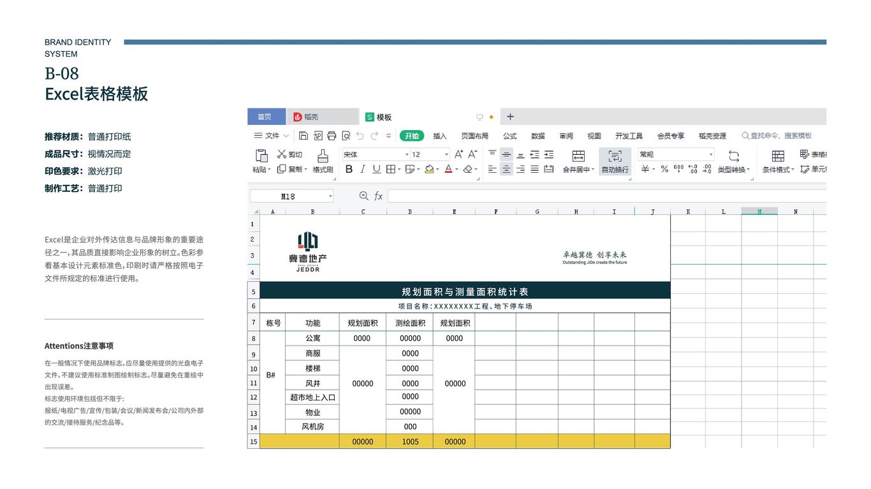
Task: Toggle Italic formatting I
Action: tap(362, 169)
